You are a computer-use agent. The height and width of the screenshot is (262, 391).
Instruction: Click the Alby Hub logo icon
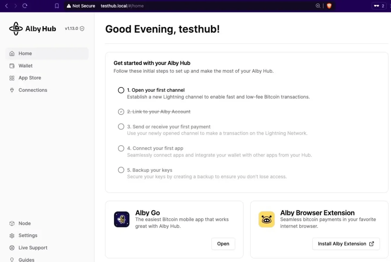16,28
